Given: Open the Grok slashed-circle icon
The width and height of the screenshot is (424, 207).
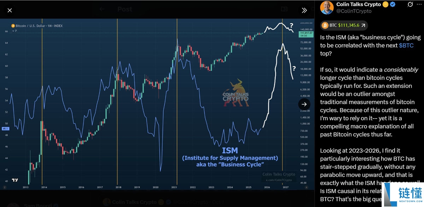Looking at the screenshot, I should (411, 5).
